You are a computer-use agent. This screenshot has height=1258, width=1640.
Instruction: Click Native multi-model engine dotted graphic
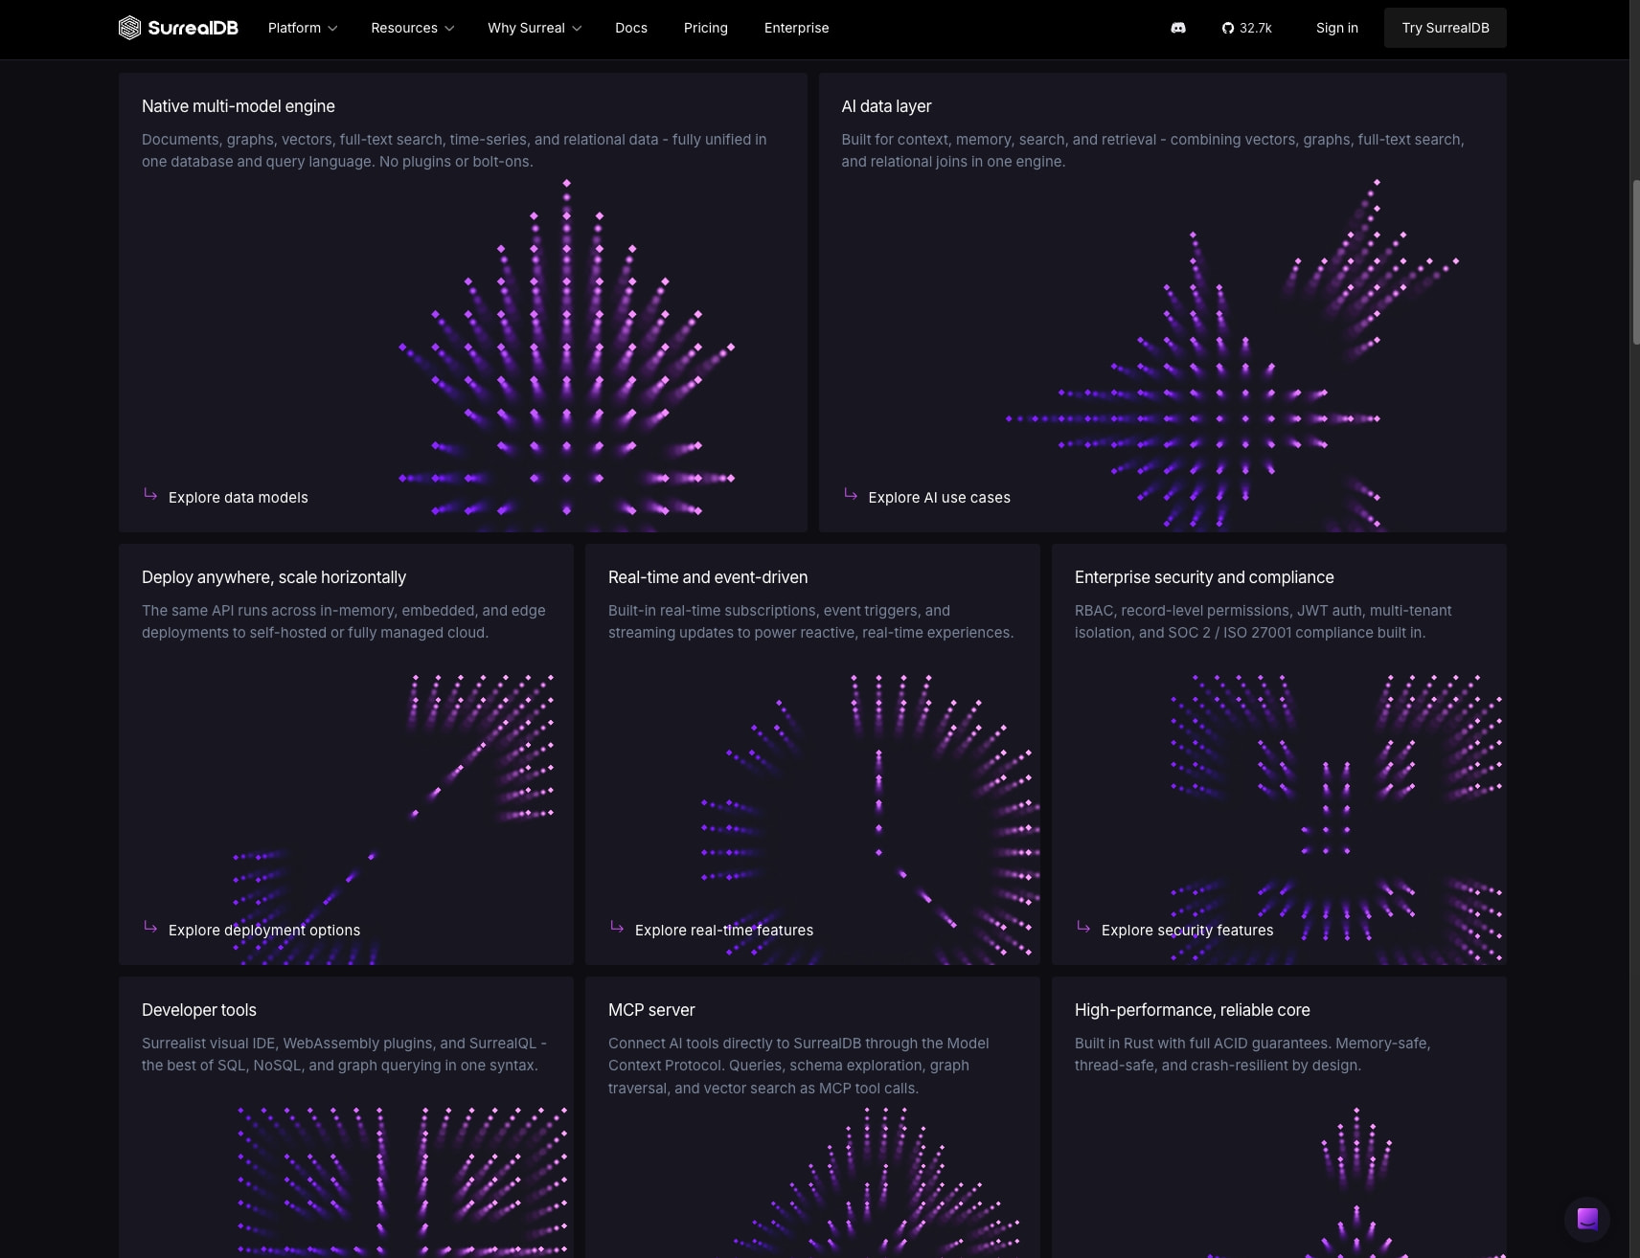[567, 354]
